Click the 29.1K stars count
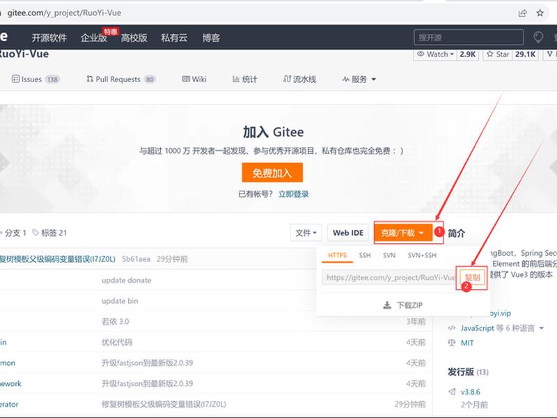 [526, 54]
